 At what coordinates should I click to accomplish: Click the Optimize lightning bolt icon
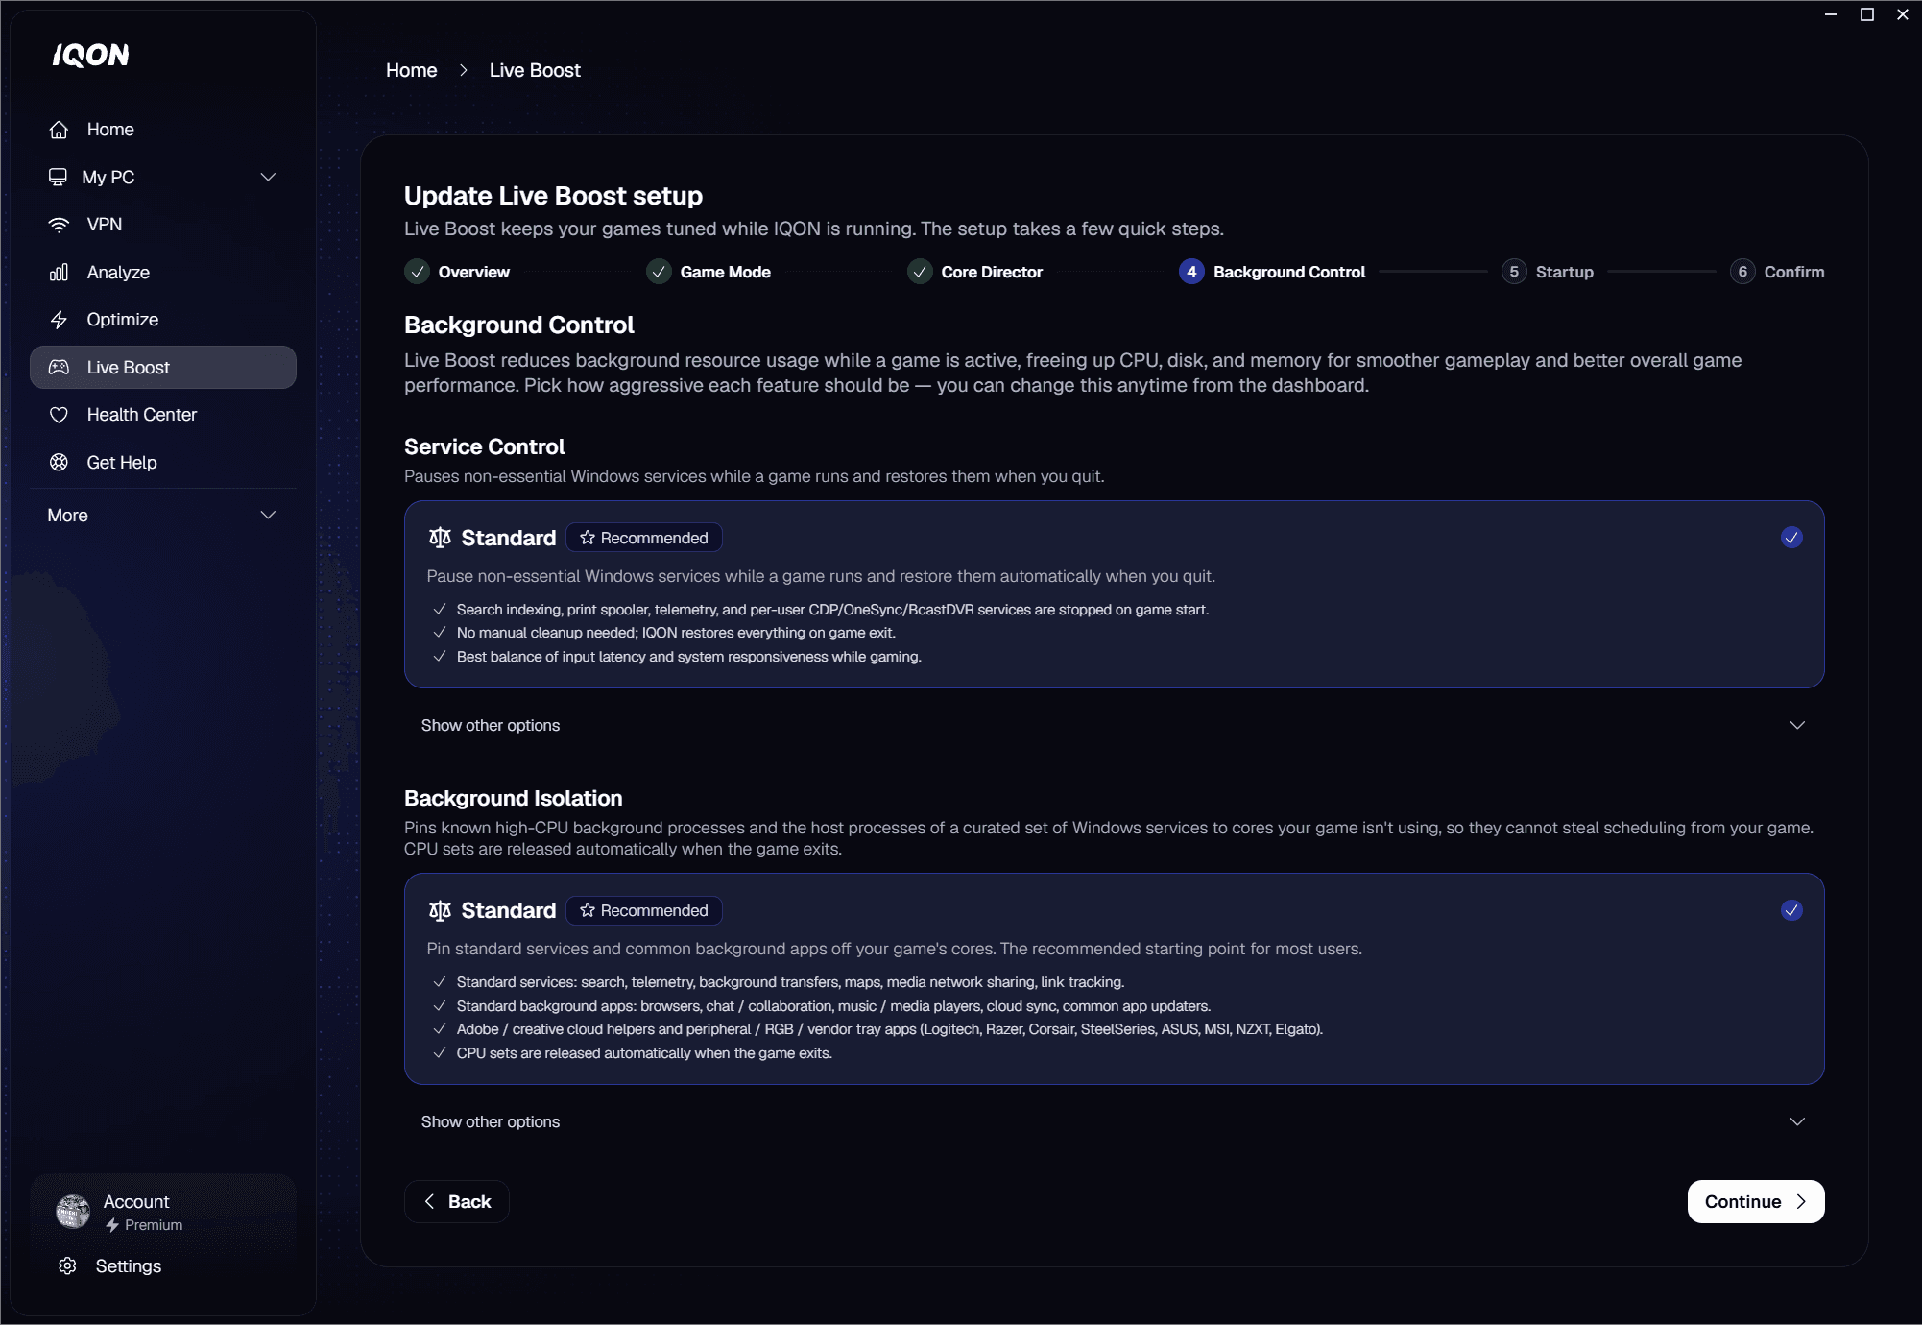pyautogui.click(x=59, y=320)
